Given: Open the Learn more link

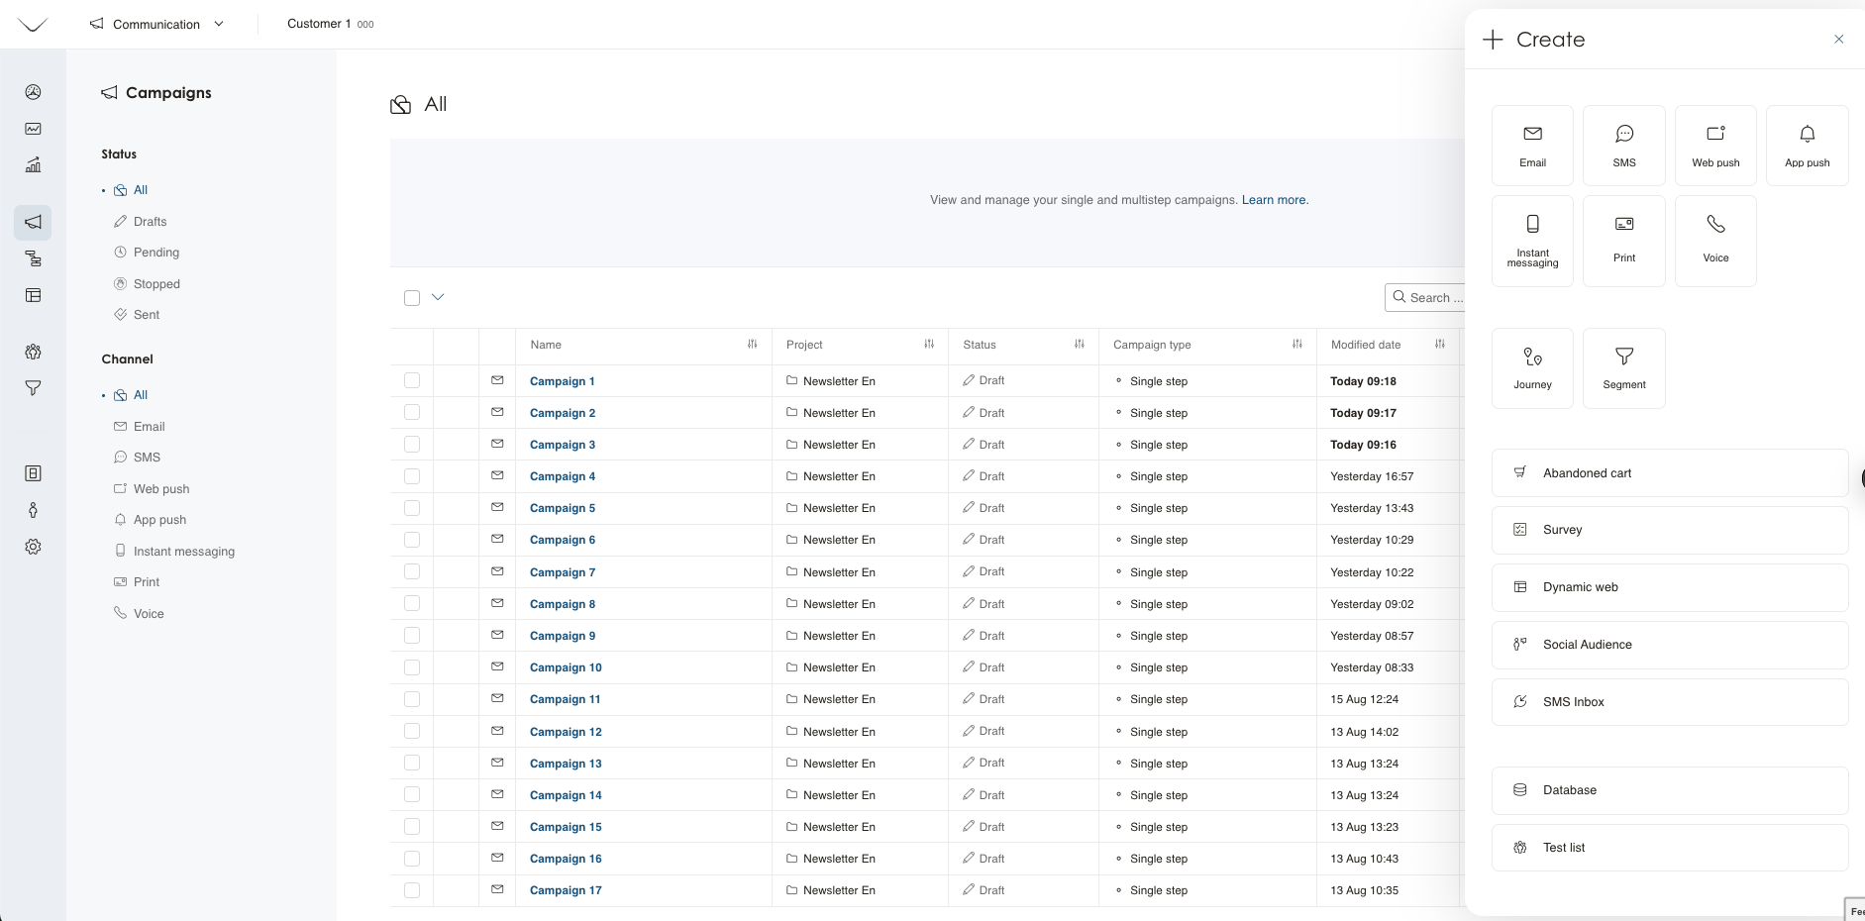Looking at the screenshot, I should coord(1274,200).
